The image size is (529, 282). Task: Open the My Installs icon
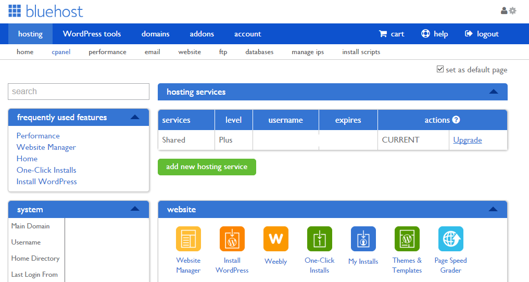tap(363, 239)
